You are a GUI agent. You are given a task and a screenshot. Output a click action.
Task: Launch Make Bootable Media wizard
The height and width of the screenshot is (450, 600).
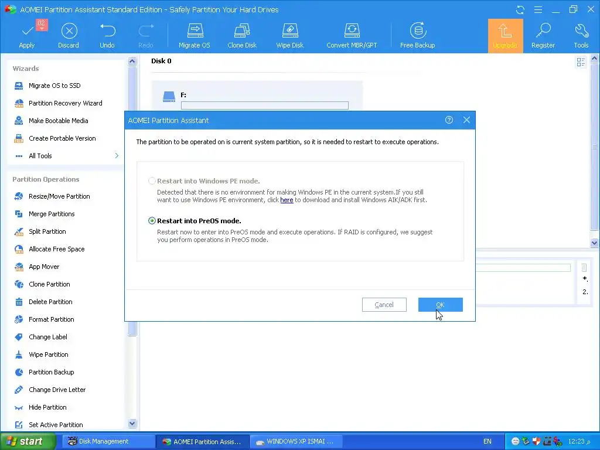point(58,121)
